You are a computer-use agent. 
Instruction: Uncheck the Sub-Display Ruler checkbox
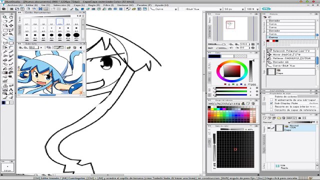pyautogui.click(x=271, y=103)
